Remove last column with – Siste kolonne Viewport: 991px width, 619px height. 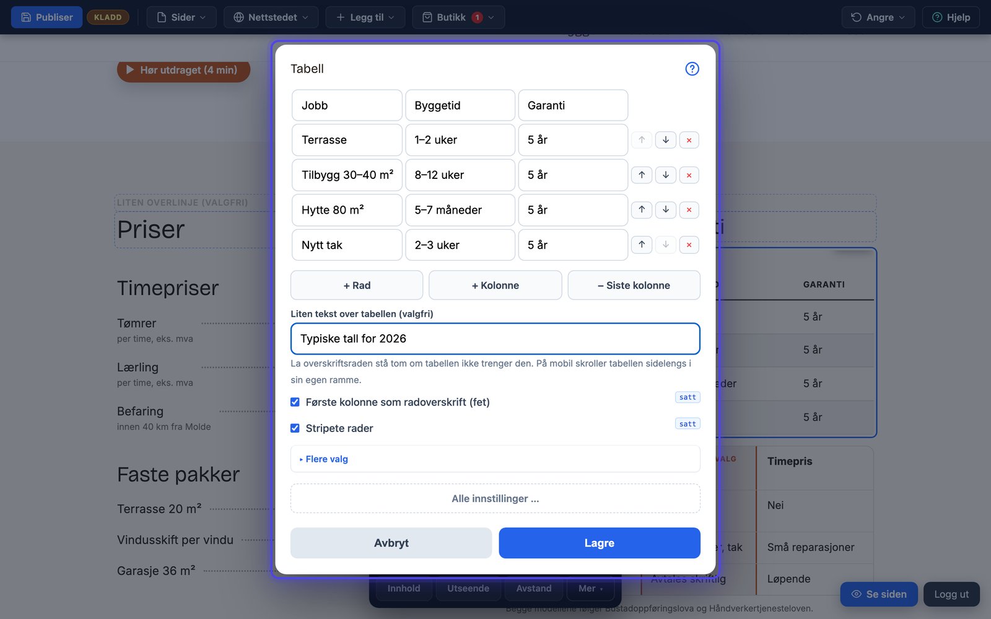point(634,285)
